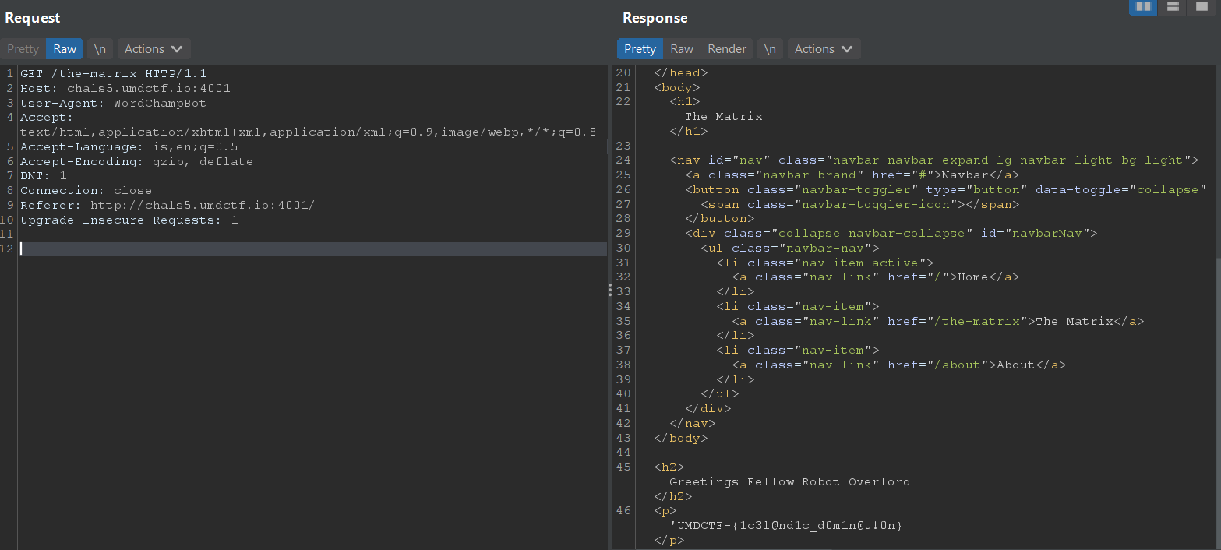Select Pretty tab in Response pane

[640, 48]
